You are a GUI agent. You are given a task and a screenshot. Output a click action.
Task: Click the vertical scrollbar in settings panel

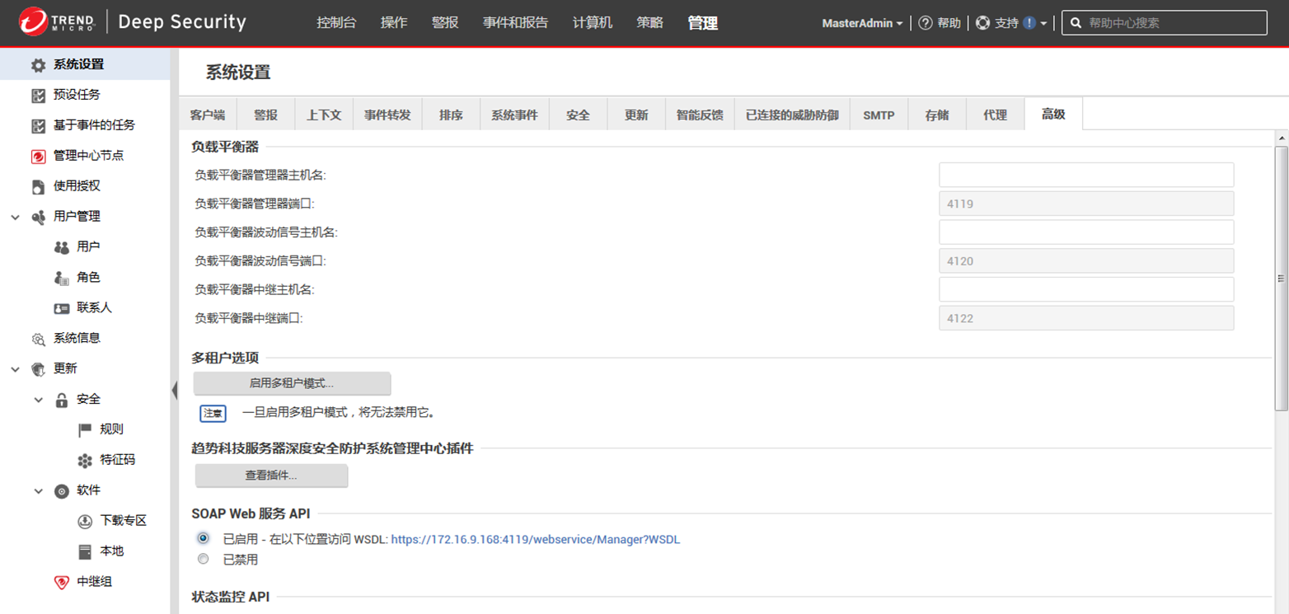1280,279
